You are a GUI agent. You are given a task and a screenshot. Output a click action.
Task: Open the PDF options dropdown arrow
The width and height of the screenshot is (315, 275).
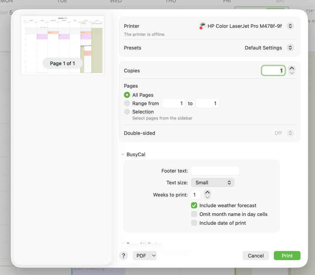(154, 256)
